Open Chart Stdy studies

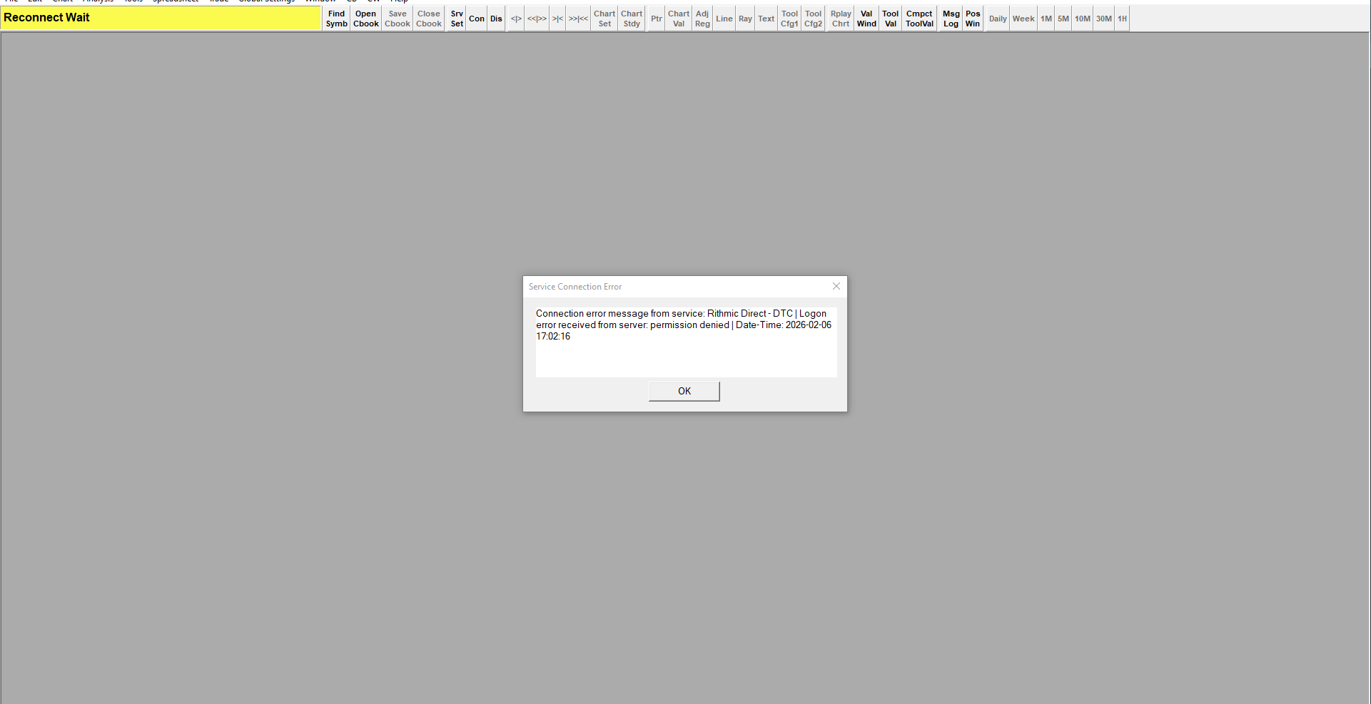point(632,19)
